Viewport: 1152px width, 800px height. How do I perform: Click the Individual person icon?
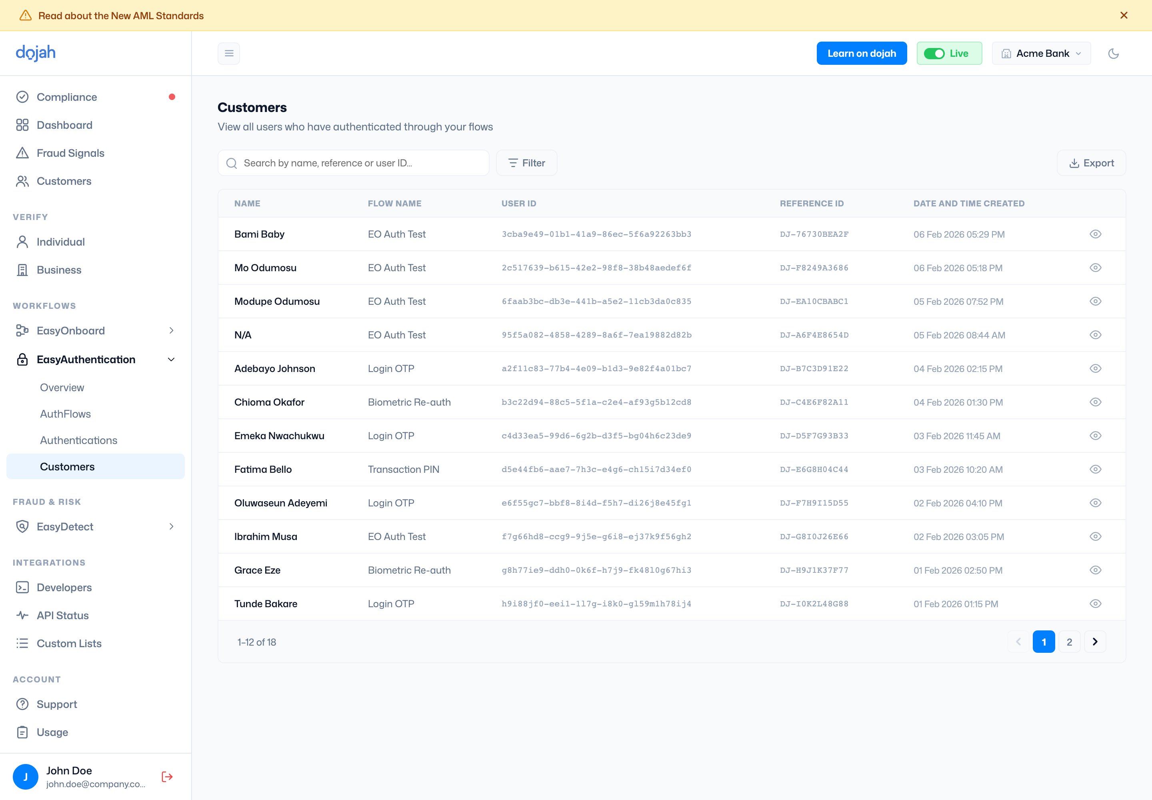[x=22, y=242]
